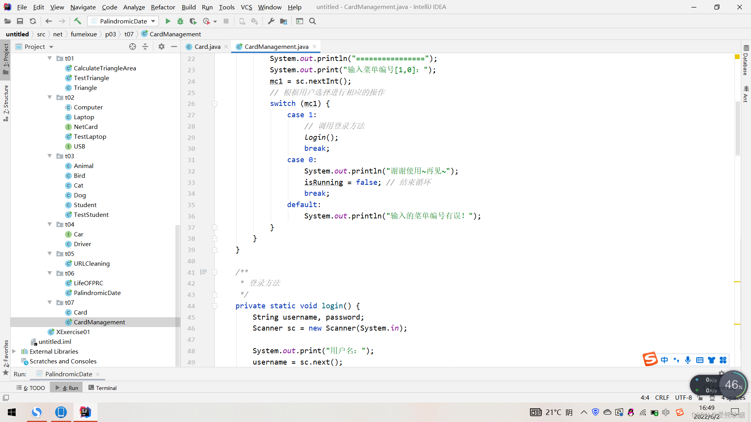
Task: Open Settings wrench icon
Action: (x=271, y=21)
